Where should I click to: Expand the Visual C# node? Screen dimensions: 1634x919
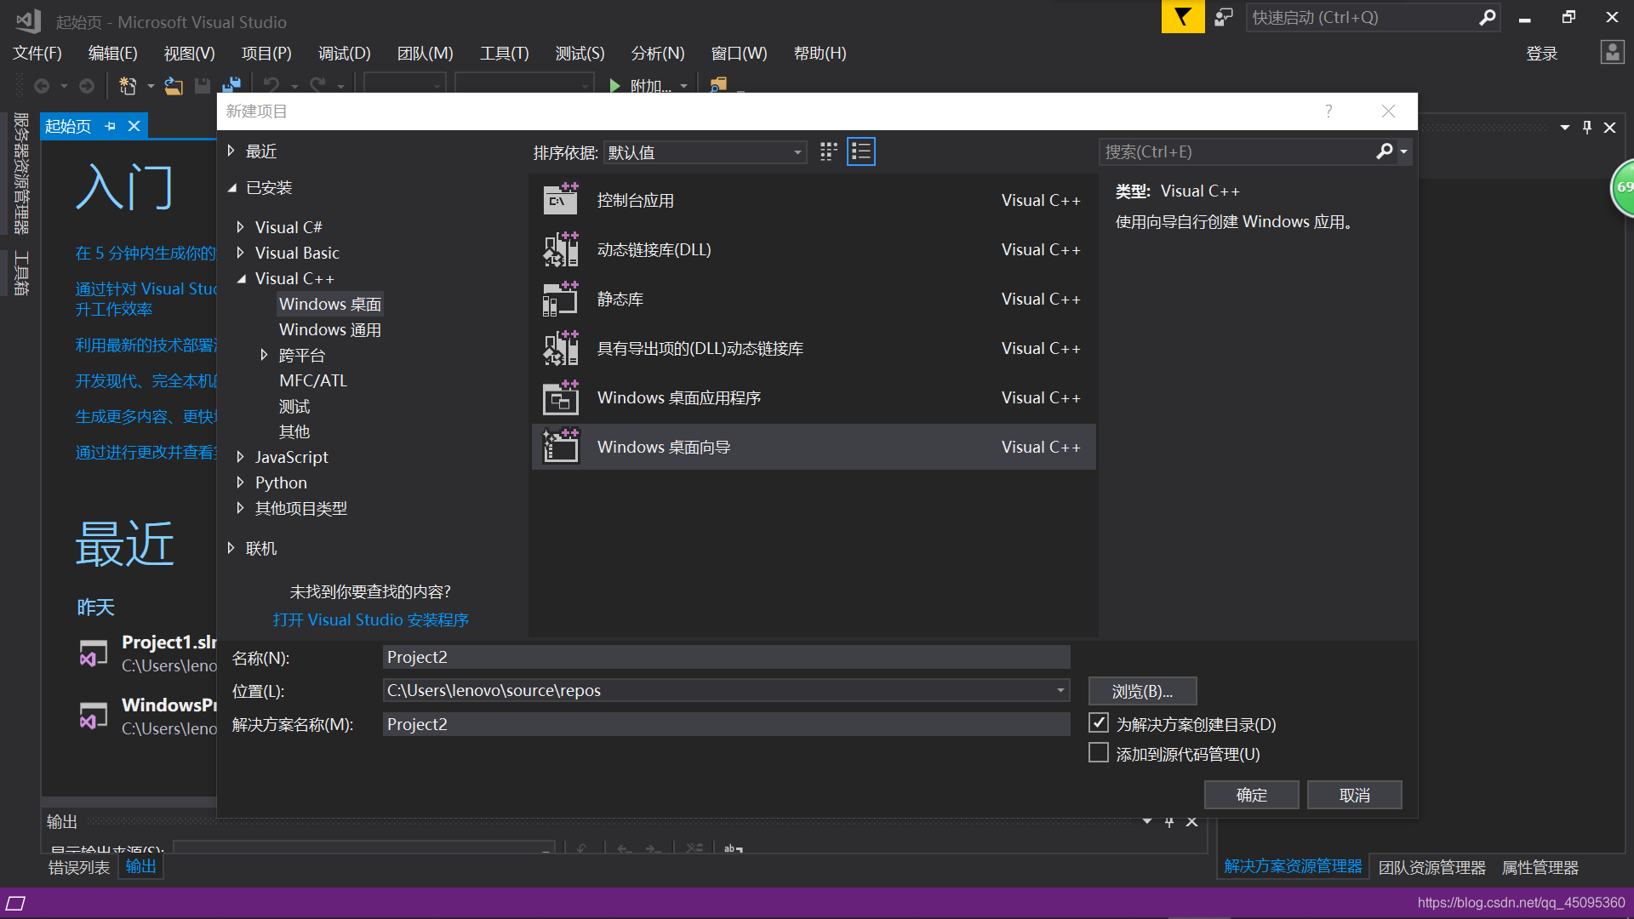pos(240,227)
